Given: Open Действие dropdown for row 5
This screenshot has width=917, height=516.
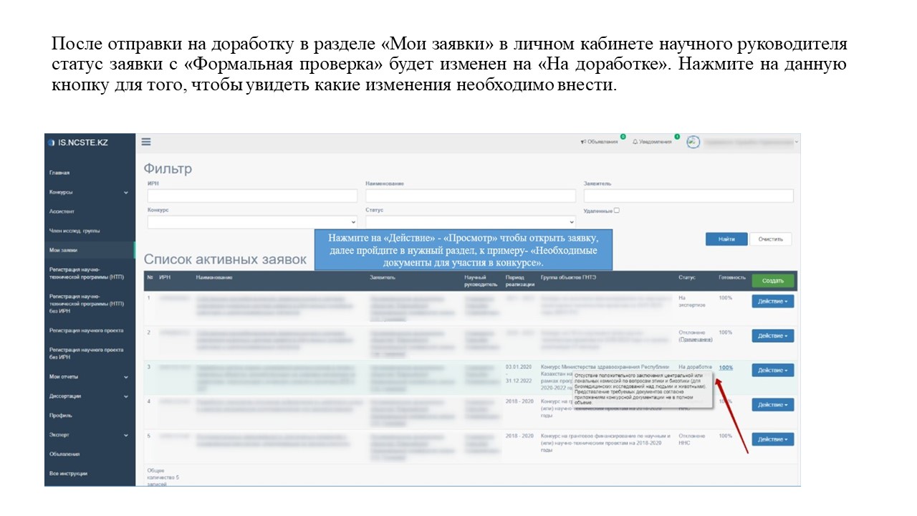Looking at the screenshot, I should (772, 439).
